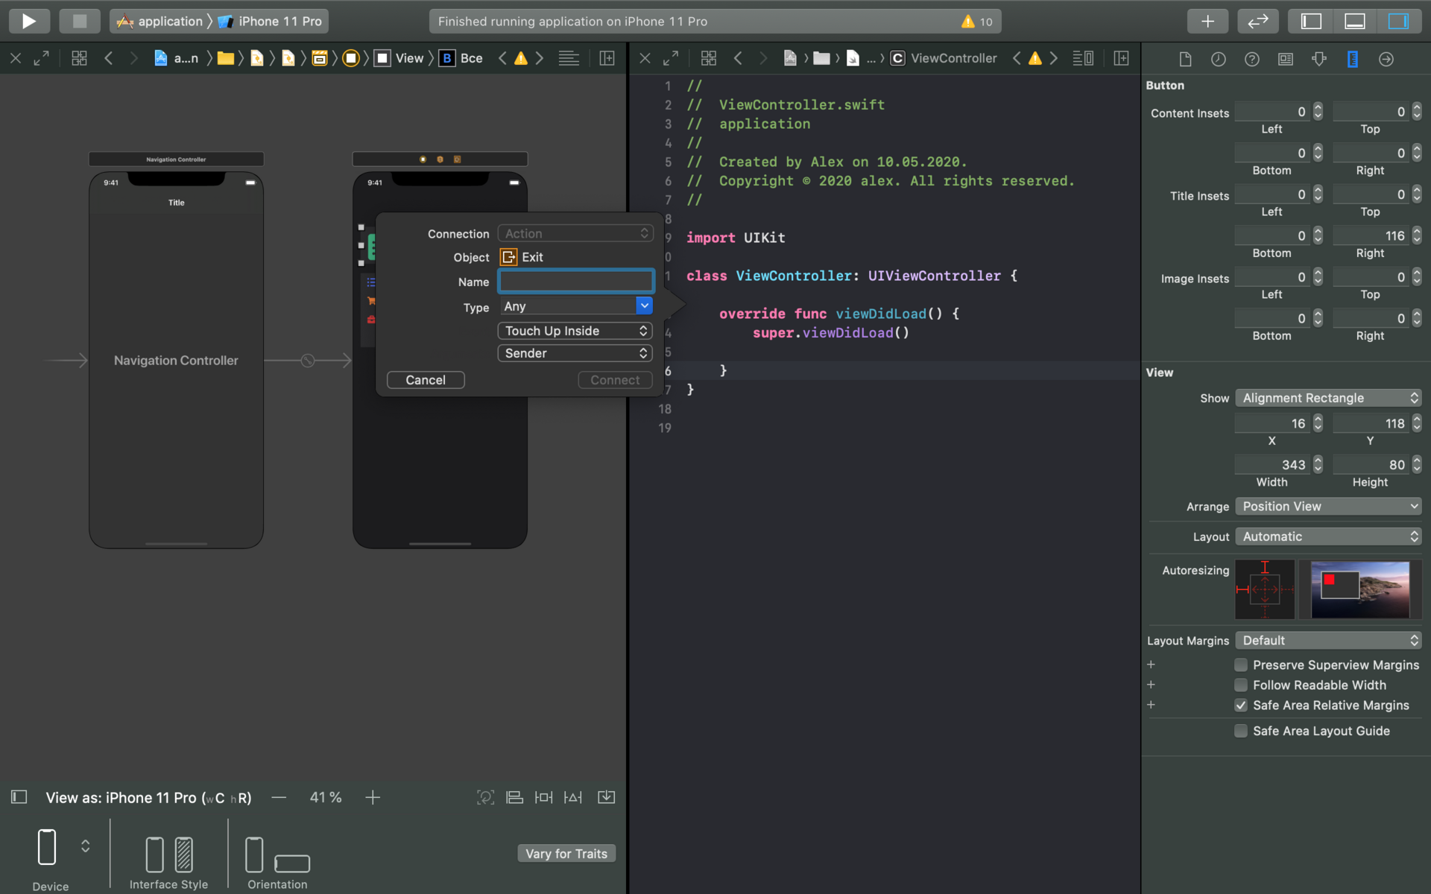Close the storyboard editor pane
The width and height of the screenshot is (1431, 894).
point(16,58)
